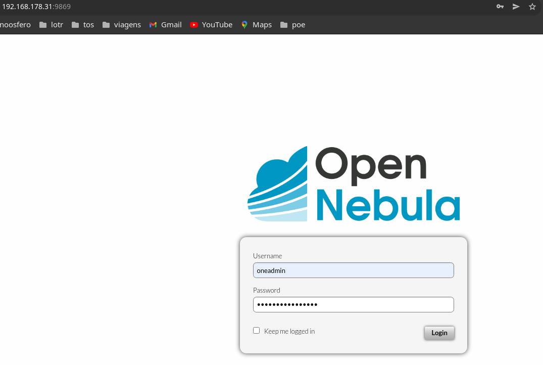The image size is (543, 365).
Task: Open the YouTube bookmark
Action: click(211, 25)
